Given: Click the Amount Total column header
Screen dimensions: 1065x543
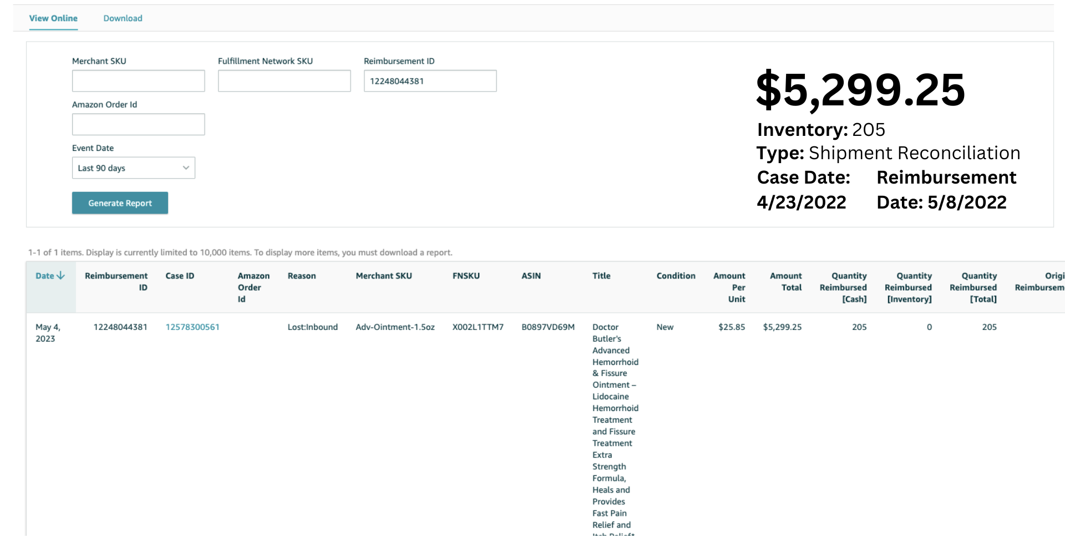Looking at the screenshot, I should pyautogui.click(x=785, y=281).
